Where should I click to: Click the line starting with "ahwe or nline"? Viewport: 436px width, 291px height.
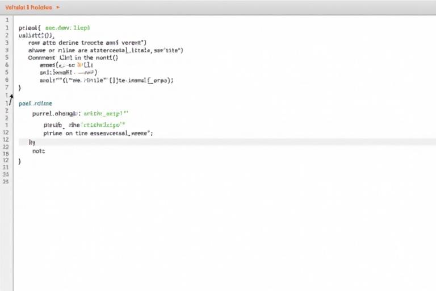(x=105, y=50)
